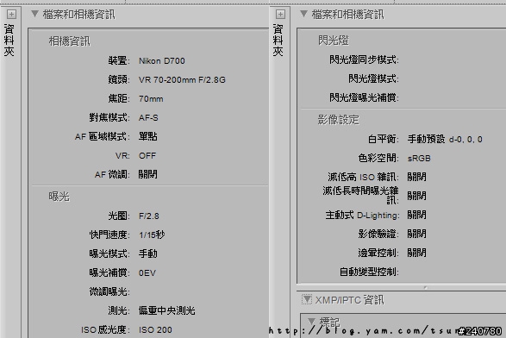This screenshot has height=338, width=506.
Task: Click the 閃光燈同步模式 label
Action: [364, 59]
